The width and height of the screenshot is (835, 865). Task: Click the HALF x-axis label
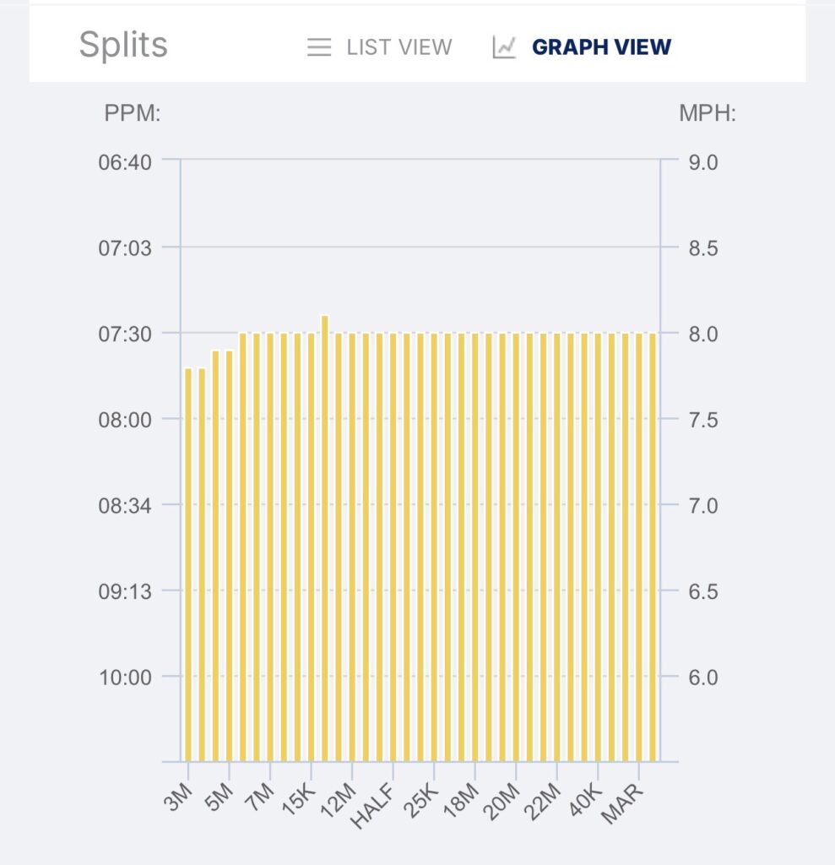pos(377,804)
